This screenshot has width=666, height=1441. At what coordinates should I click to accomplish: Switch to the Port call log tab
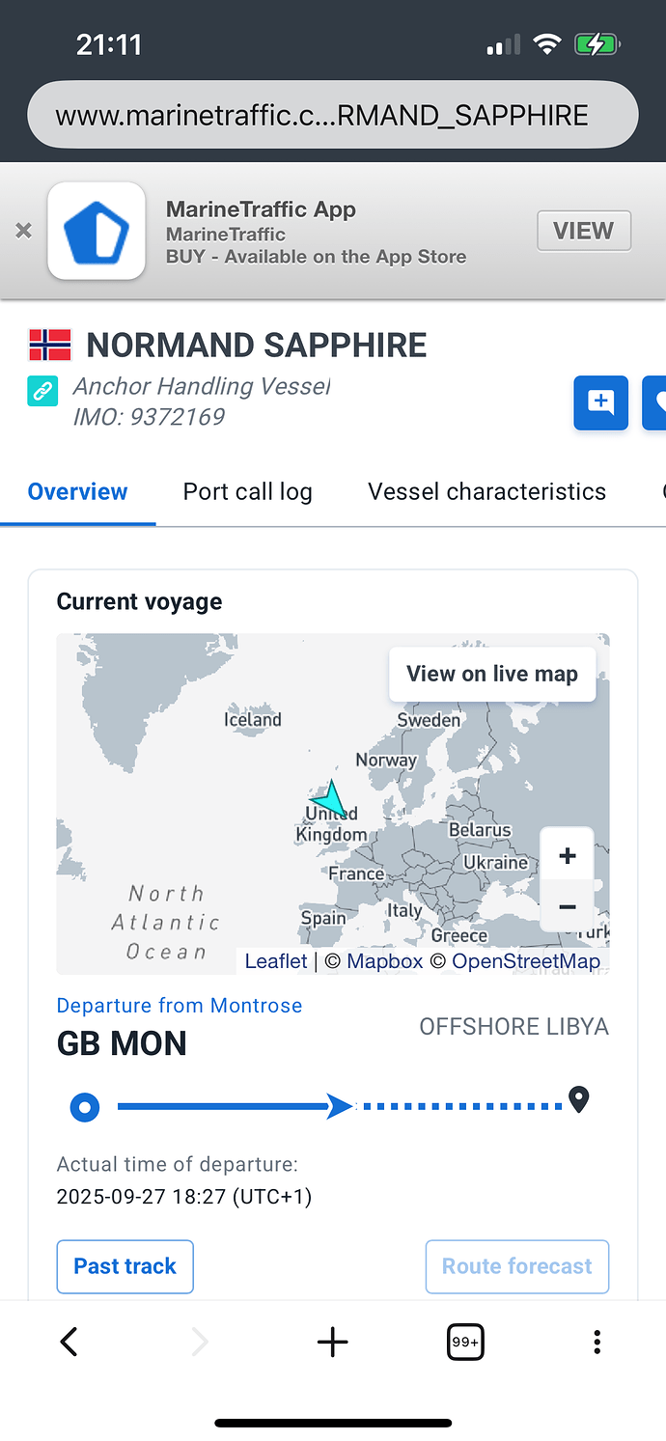247,491
